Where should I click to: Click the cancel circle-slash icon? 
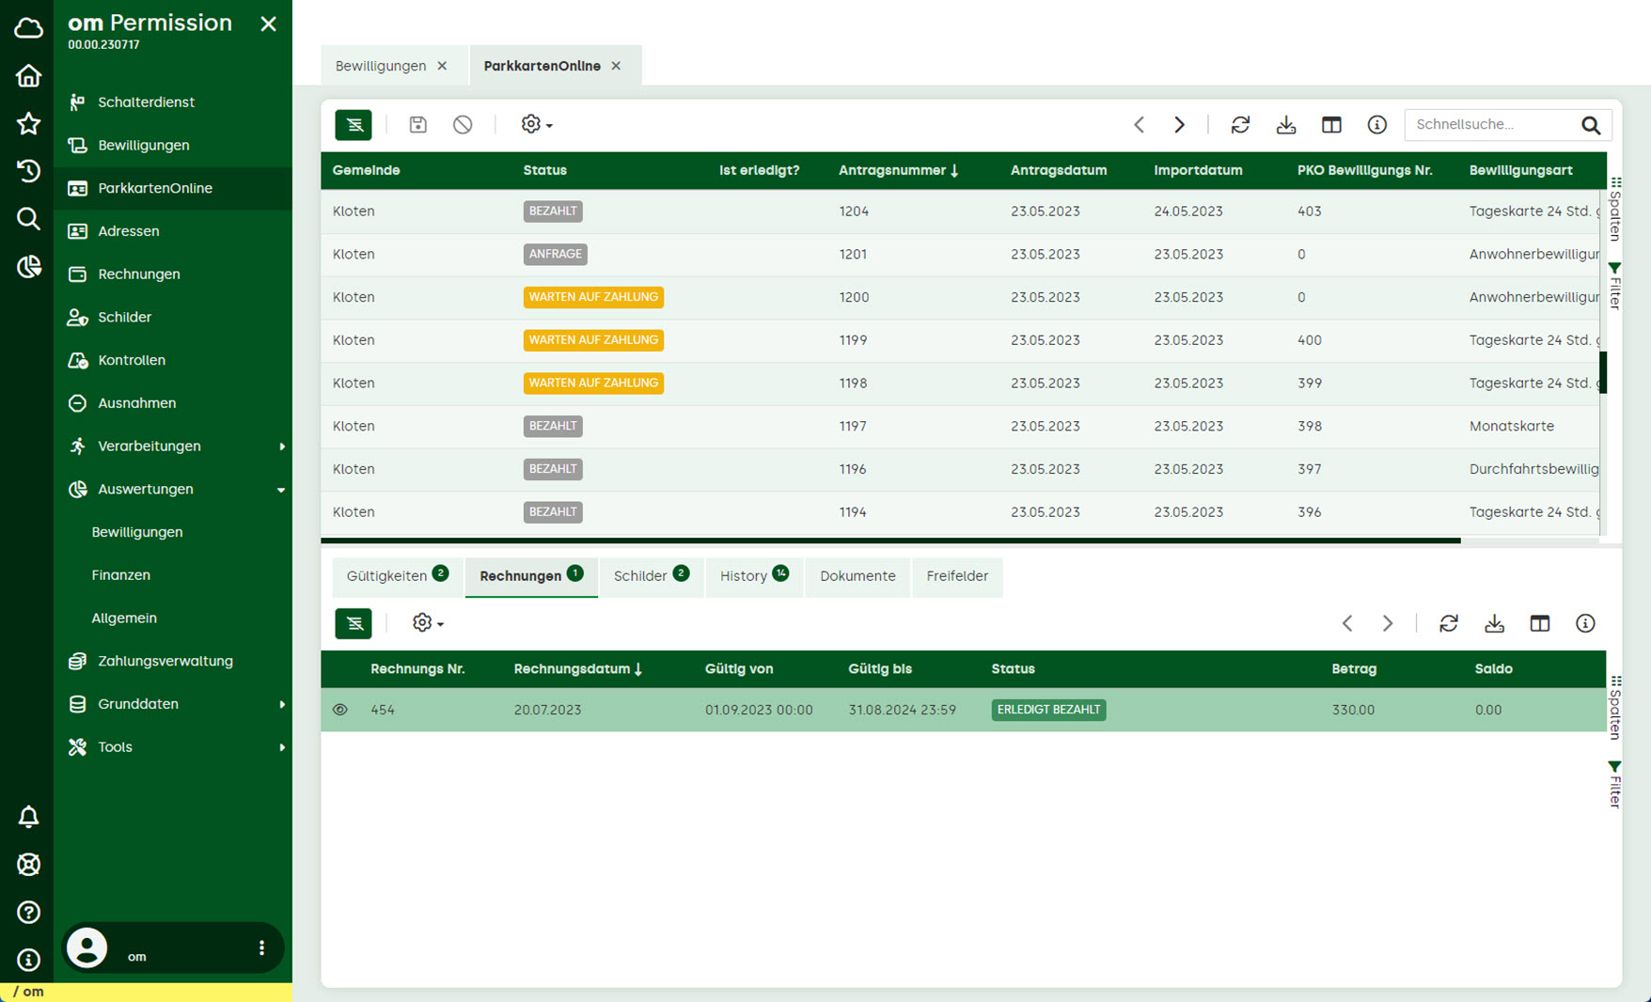(x=463, y=124)
